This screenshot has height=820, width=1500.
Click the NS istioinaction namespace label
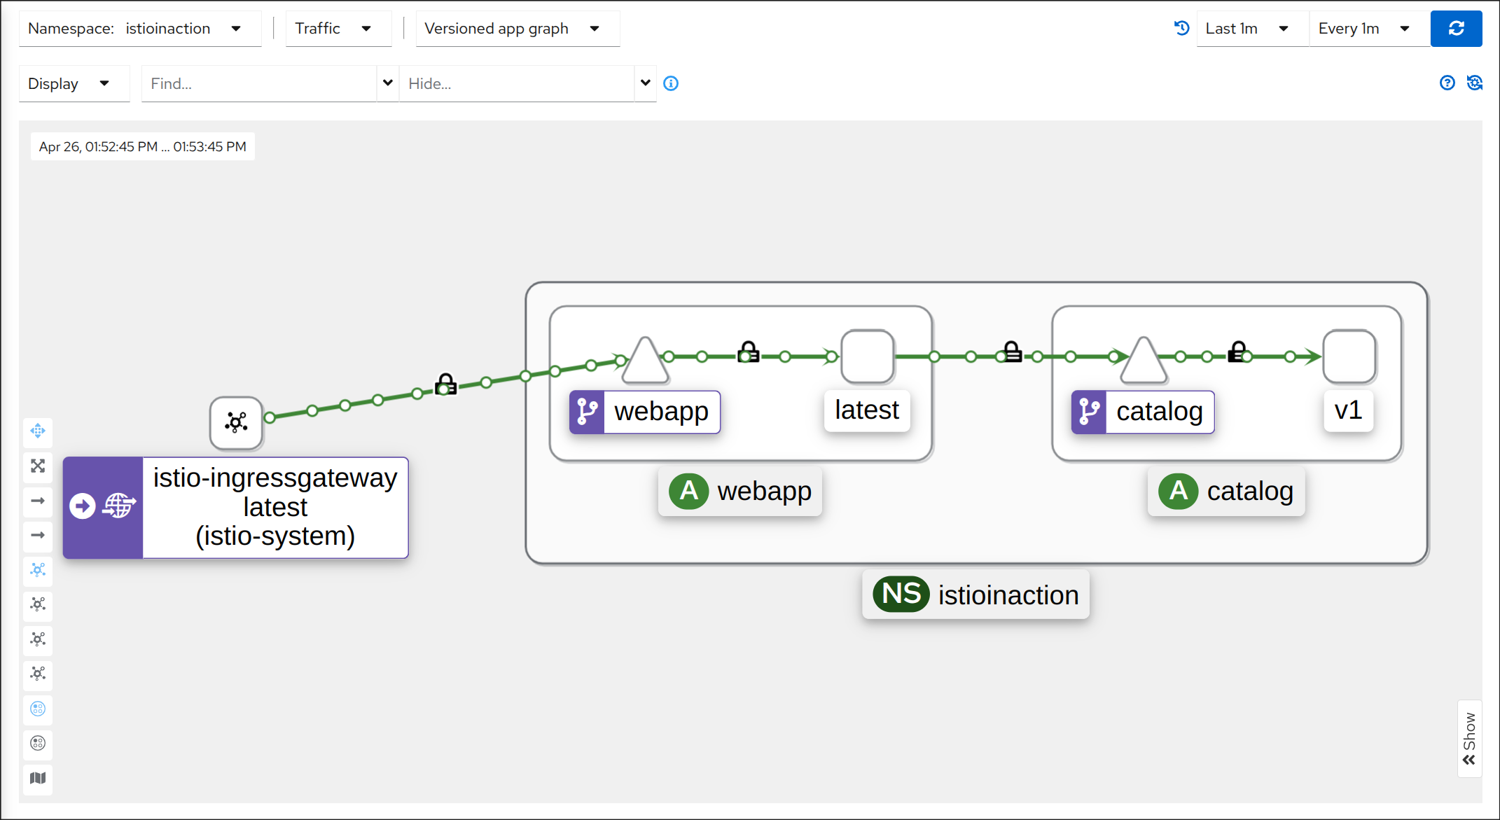pos(975,595)
